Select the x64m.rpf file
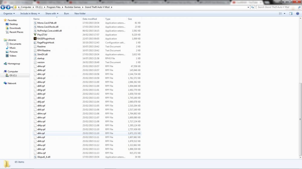 pyautogui.click(x=42, y=114)
